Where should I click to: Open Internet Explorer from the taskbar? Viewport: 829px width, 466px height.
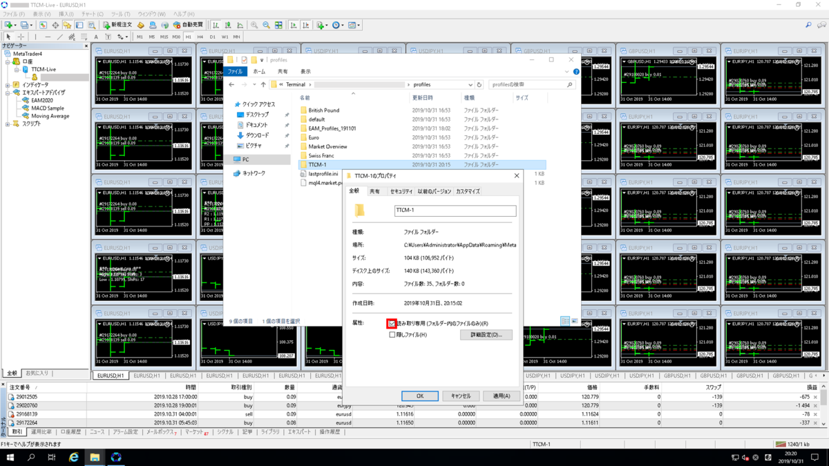[x=74, y=457]
